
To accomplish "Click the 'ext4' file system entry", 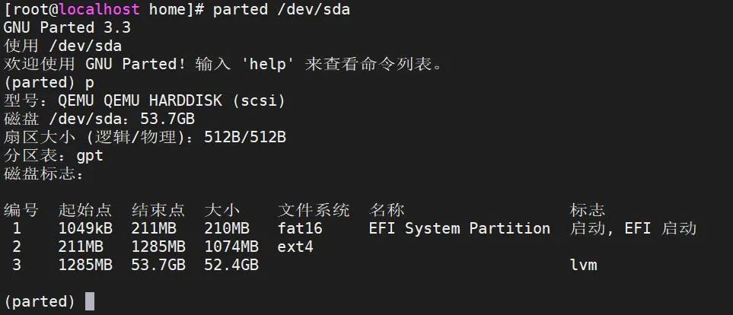I will point(295,247).
